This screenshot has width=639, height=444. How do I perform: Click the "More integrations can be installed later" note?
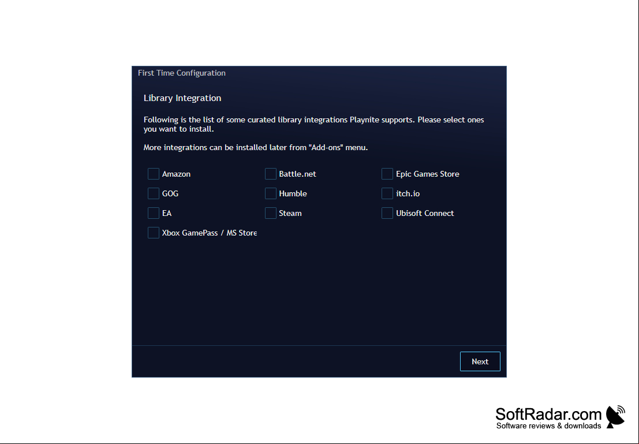256,148
